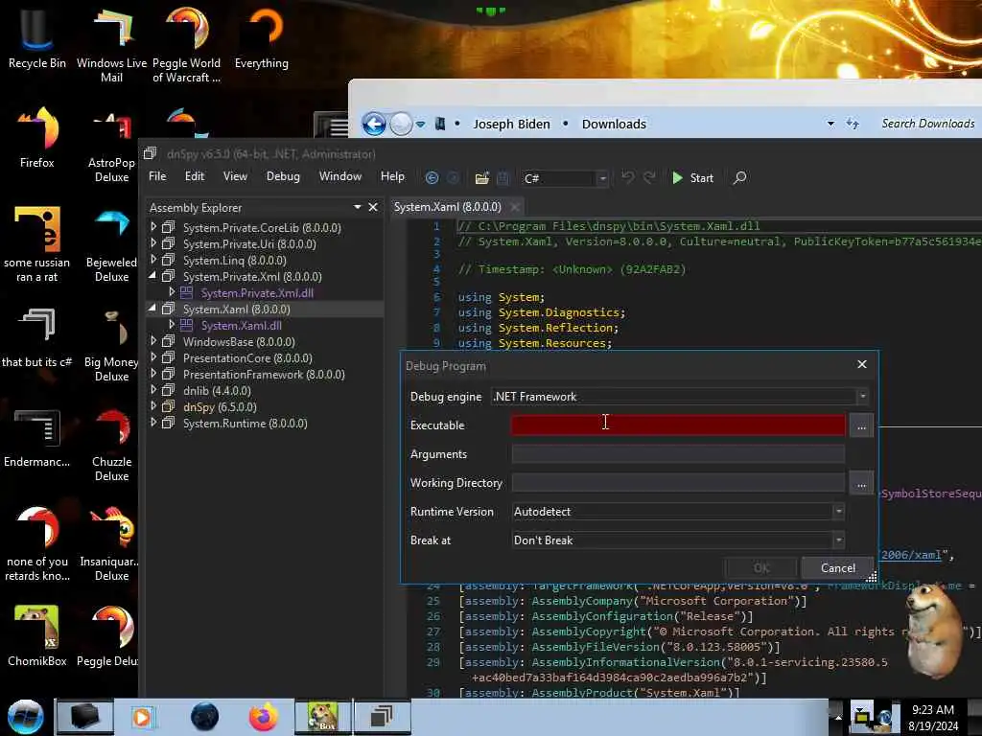
Task: Open Assembly Explorer panel options arrow
Action: 357,207
